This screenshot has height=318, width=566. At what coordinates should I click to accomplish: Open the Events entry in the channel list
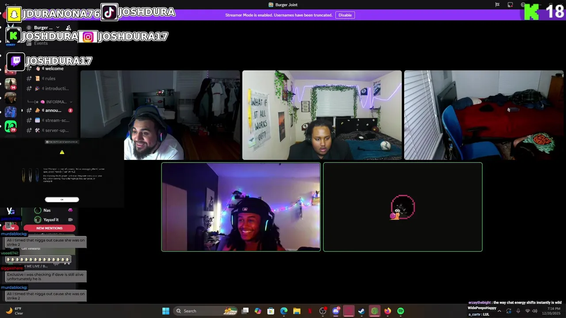point(41,43)
